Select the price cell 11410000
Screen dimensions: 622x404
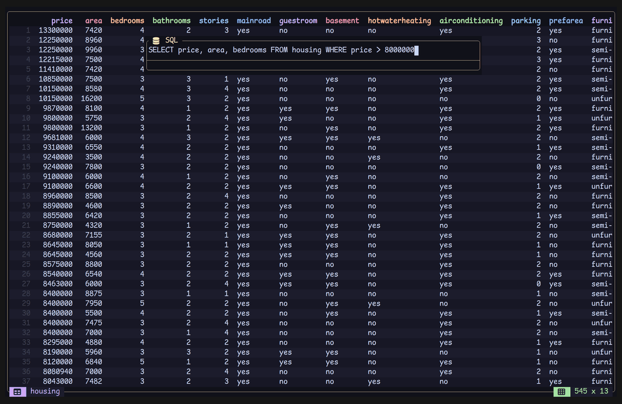click(55, 69)
